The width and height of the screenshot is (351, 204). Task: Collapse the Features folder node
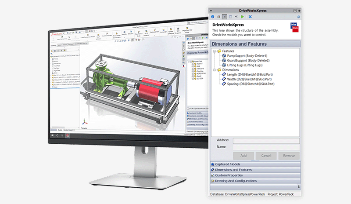click(x=215, y=51)
